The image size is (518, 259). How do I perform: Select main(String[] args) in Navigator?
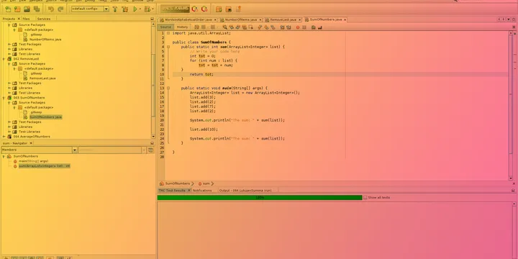pos(33,161)
